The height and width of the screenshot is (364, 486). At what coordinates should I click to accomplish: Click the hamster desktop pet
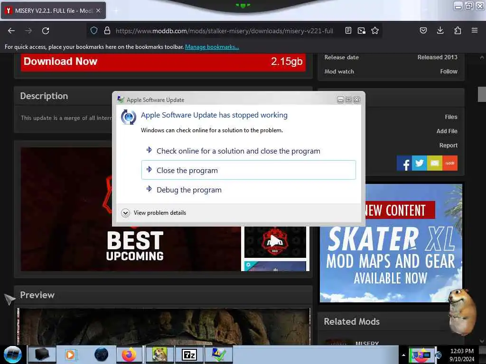pyautogui.click(x=462, y=312)
